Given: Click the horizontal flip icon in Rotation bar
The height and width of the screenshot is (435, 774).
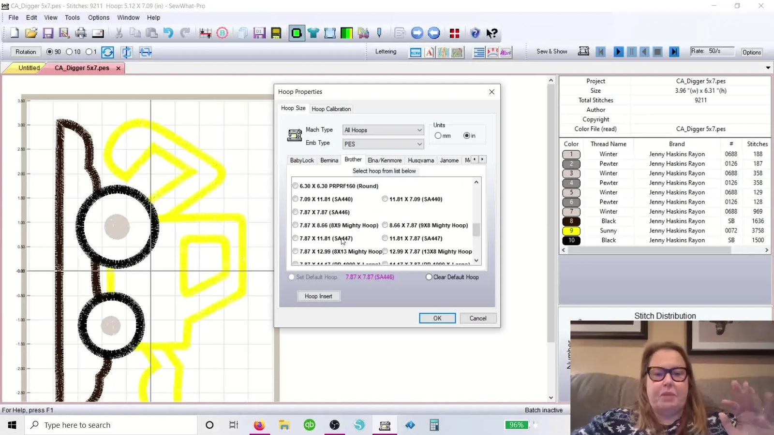Looking at the screenshot, I should (x=145, y=52).
